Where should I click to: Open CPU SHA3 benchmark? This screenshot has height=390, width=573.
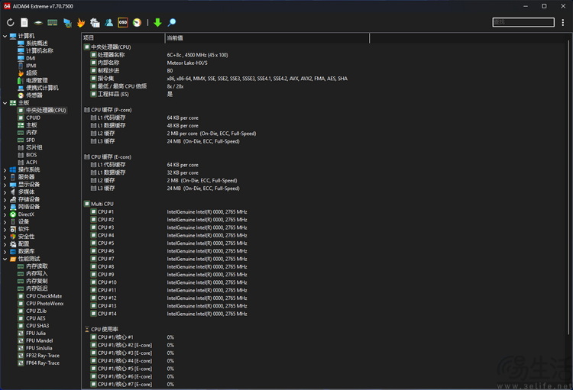coord(37,326)
